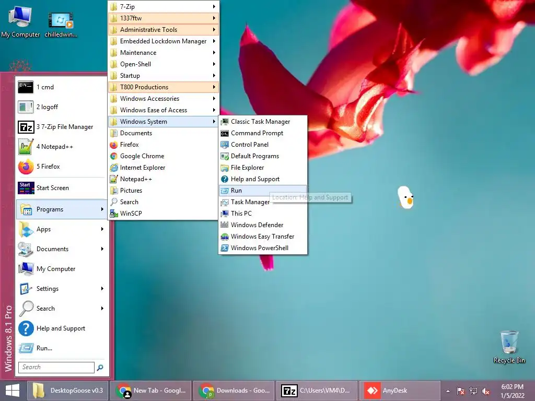Launch logoff entry icon

click(26, 107)
